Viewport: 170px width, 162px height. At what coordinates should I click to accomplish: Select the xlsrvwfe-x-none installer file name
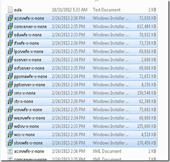tap(28, 143)
